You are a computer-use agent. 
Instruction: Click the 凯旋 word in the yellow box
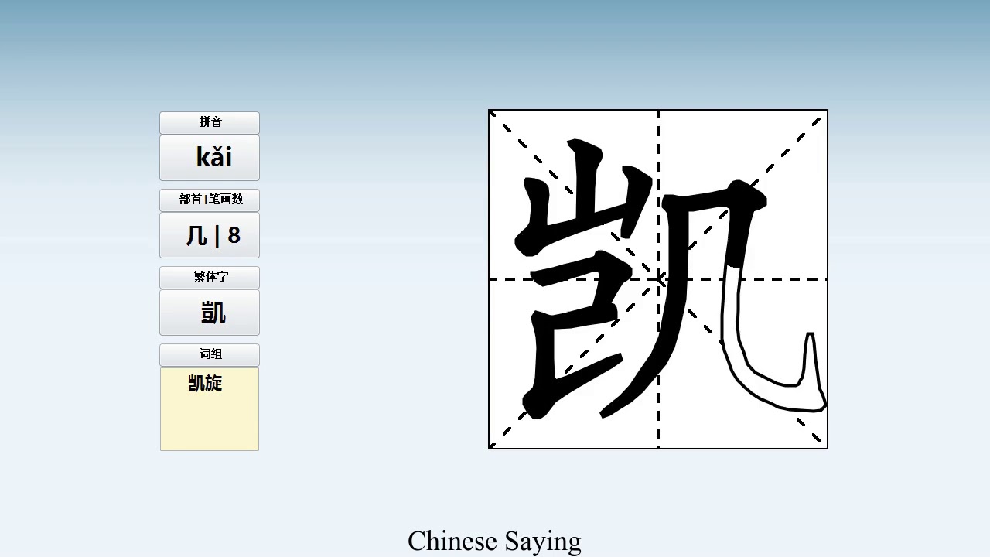point(205,383)
